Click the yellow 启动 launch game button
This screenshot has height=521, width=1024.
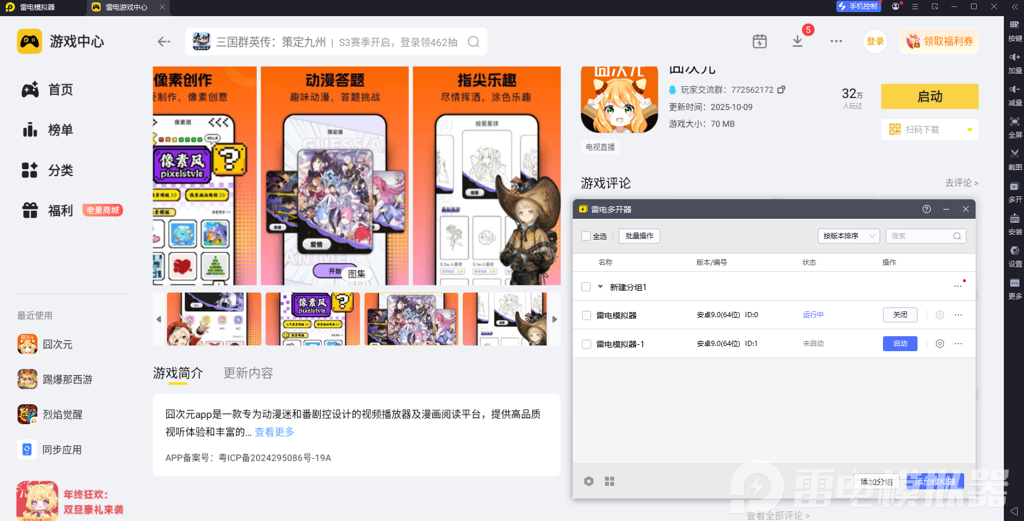point(930,97)
